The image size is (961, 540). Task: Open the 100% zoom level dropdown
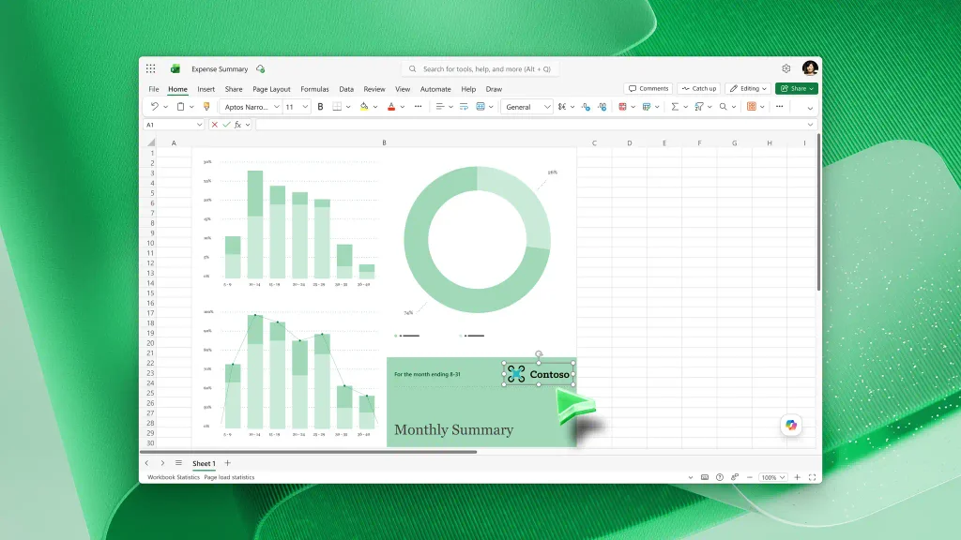[772, 477]
